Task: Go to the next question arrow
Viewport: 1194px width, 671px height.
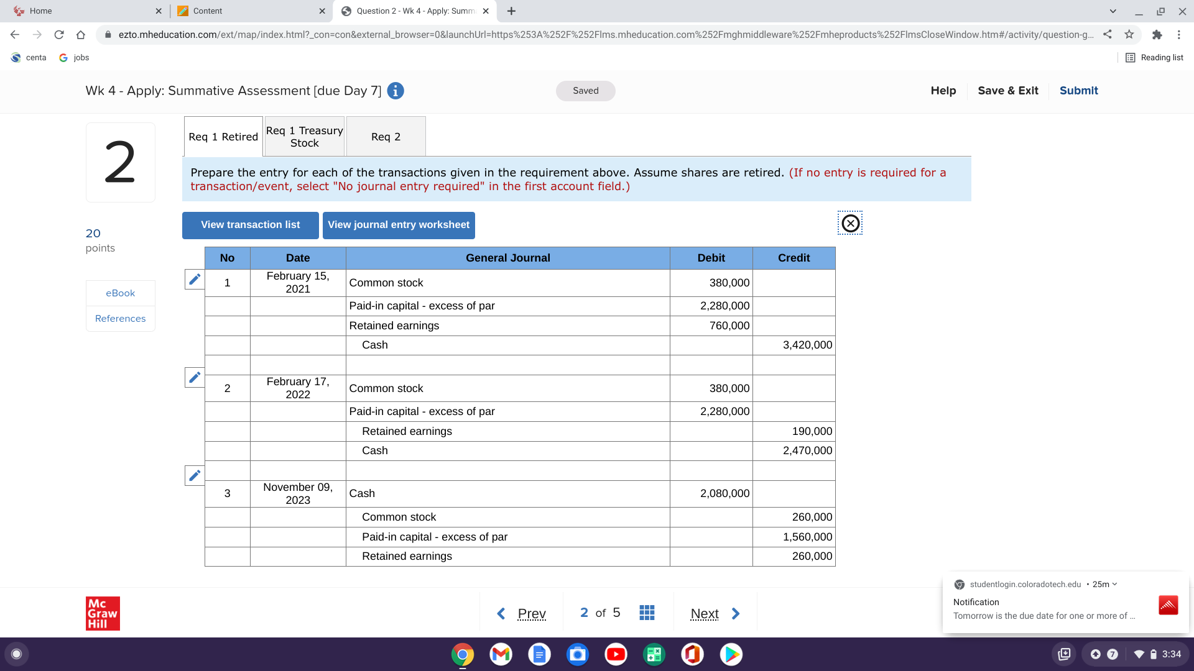Action: (x=736, y=614)
